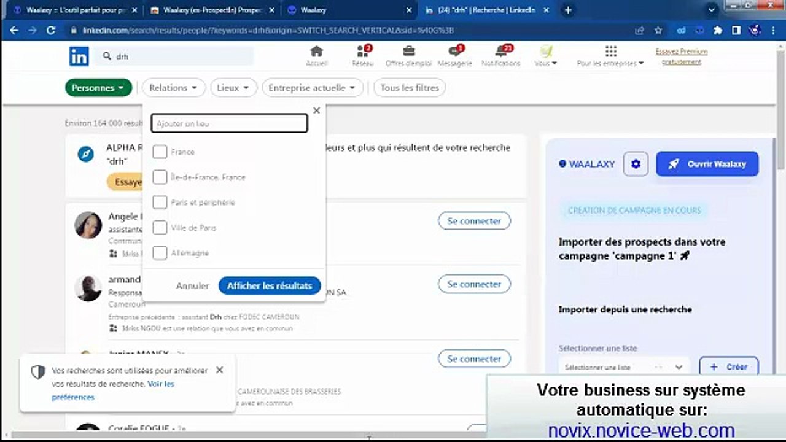Click Idriss NGOU relation en commun

click(206, 328)
